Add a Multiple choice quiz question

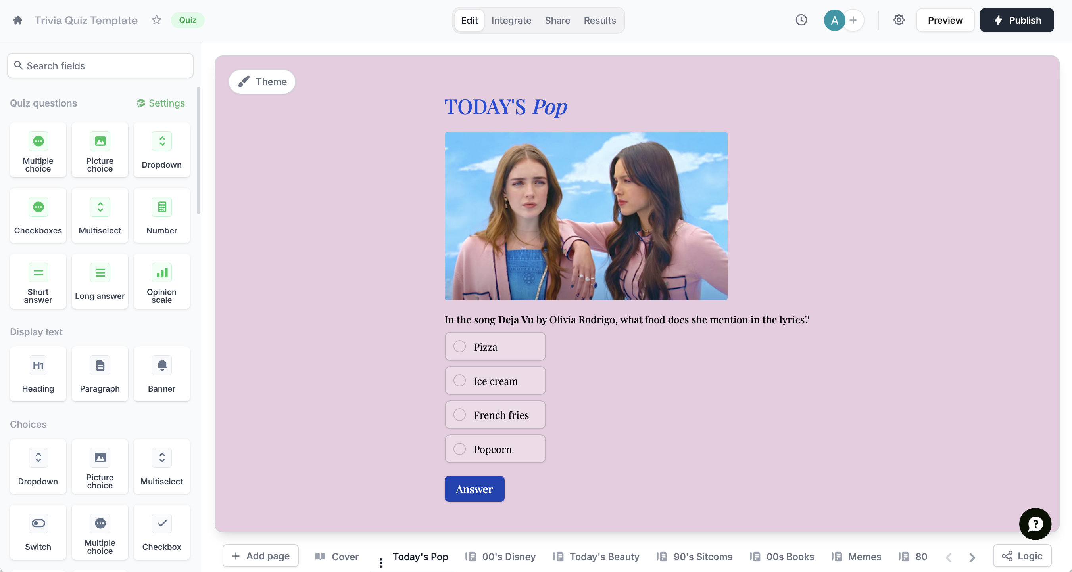[x=38, y=150]
